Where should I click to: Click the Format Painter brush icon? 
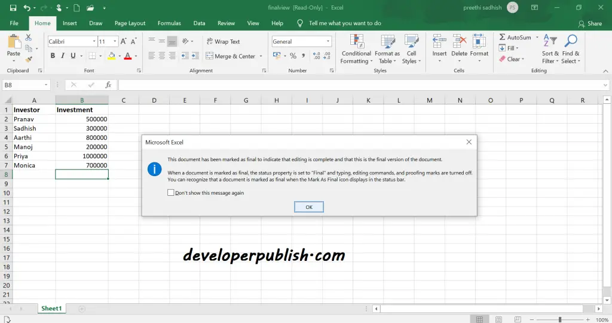point(29,59)
